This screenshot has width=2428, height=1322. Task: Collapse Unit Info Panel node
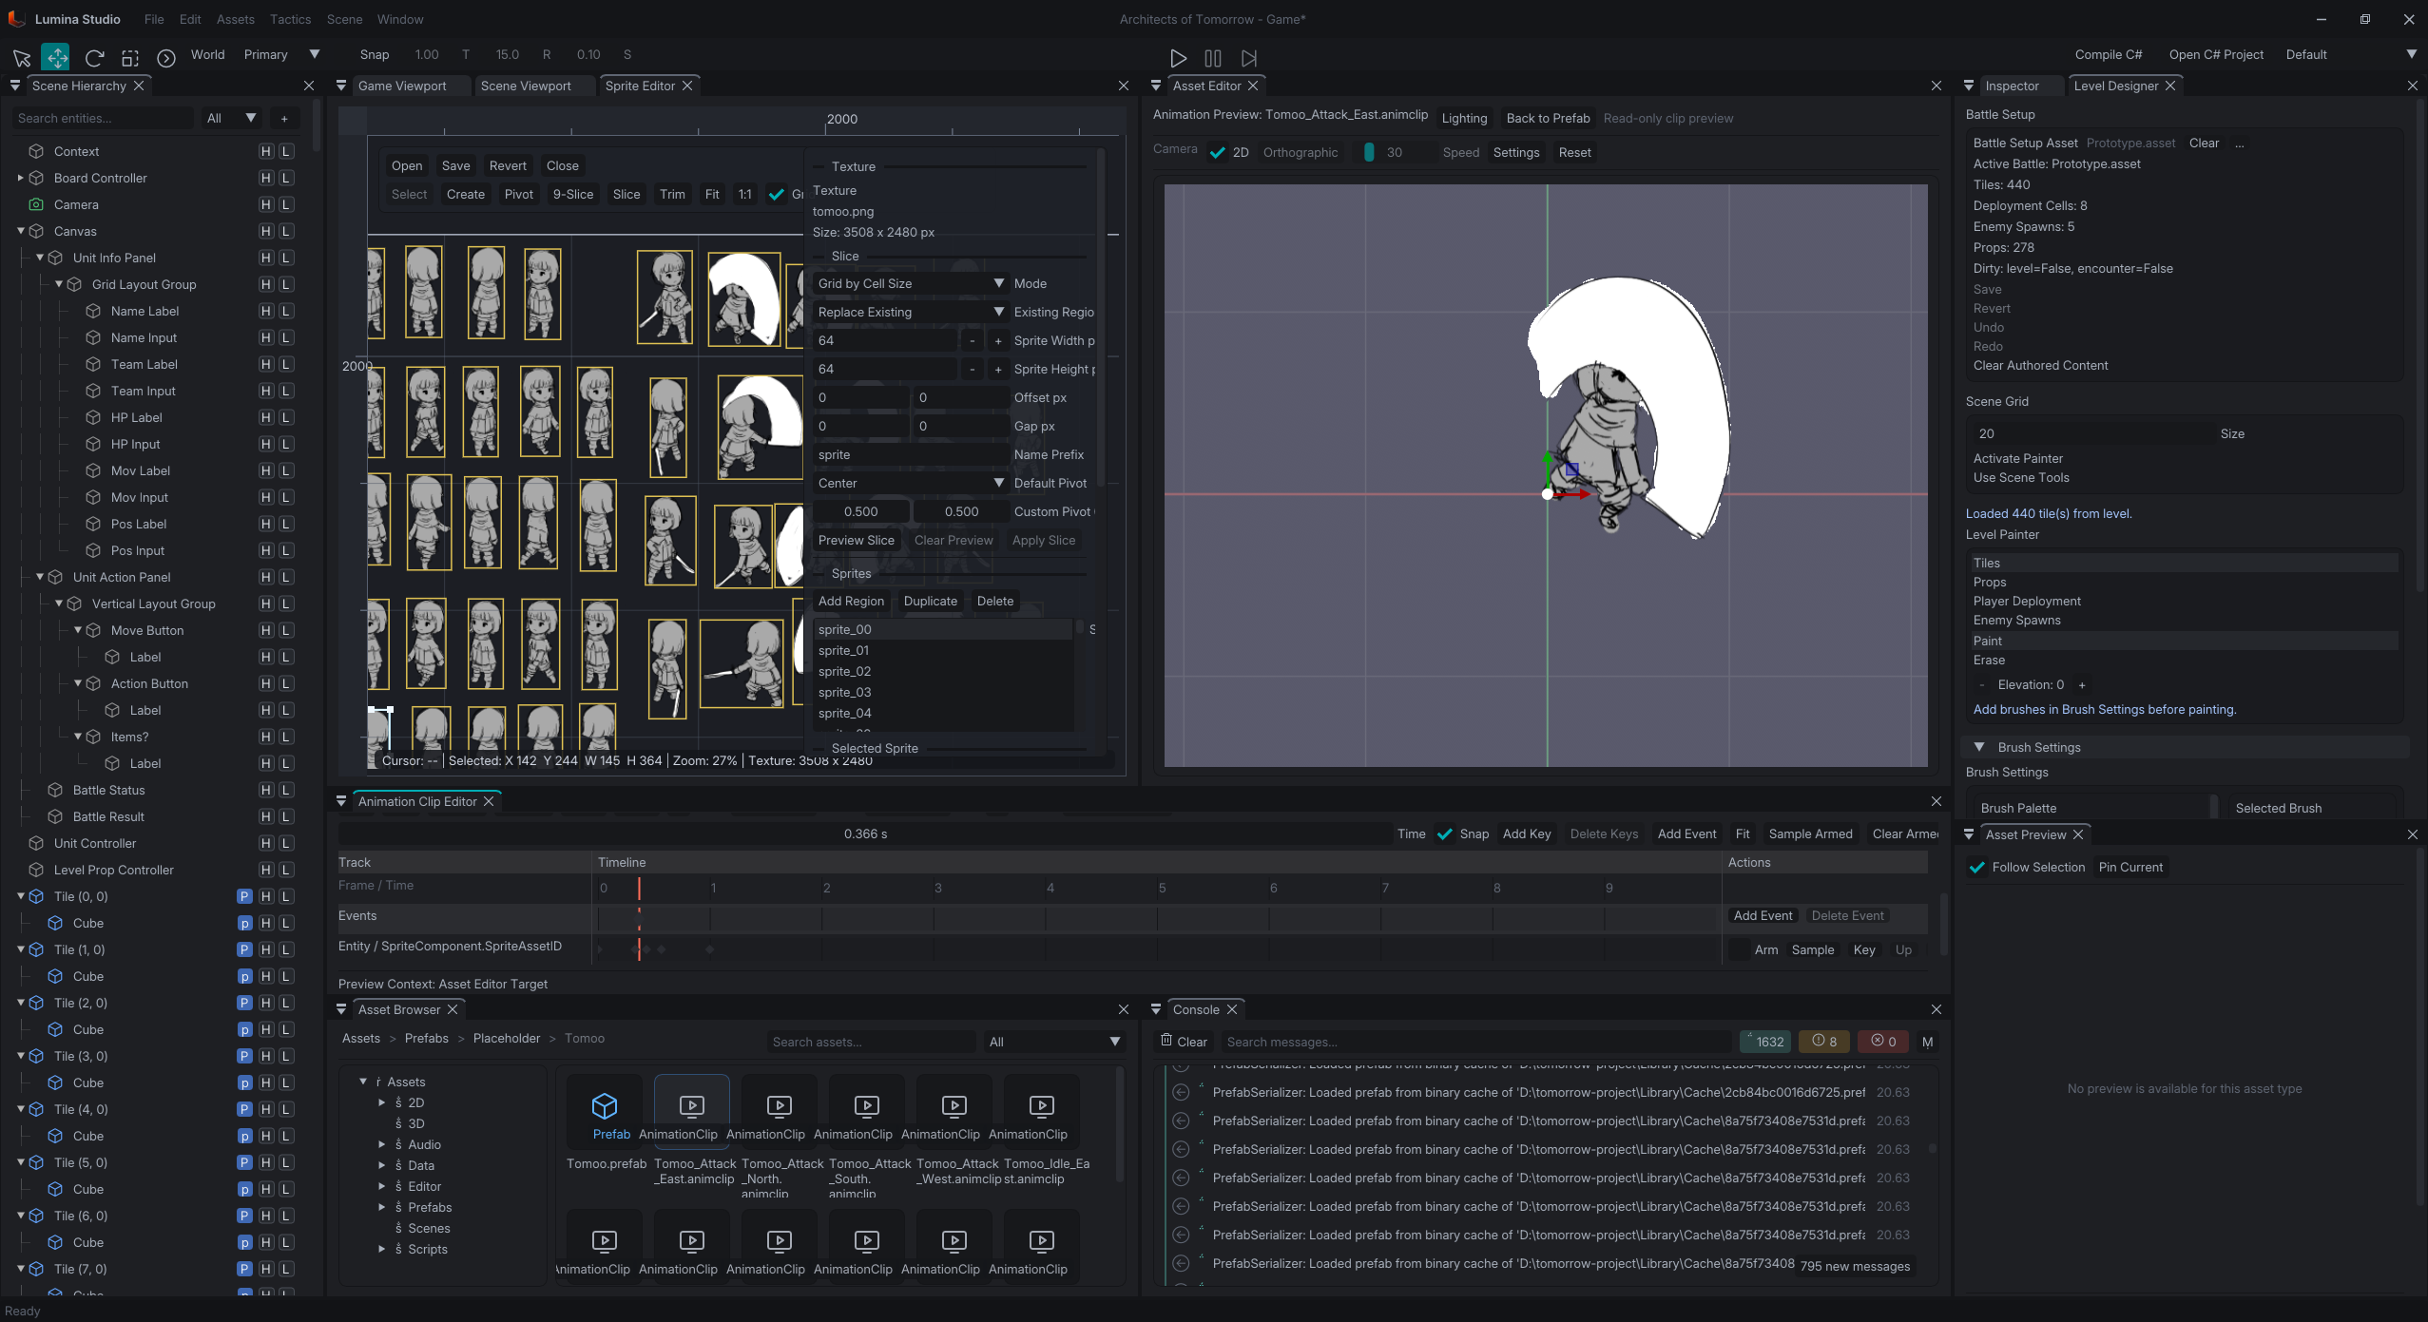(x=40, y=258)
